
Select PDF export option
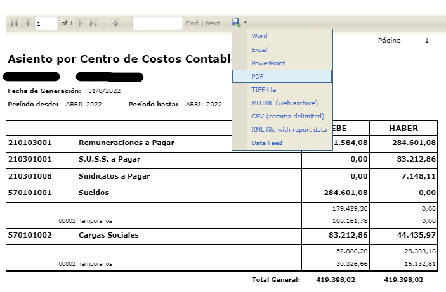pyautogui.click(x=282, y=77)
